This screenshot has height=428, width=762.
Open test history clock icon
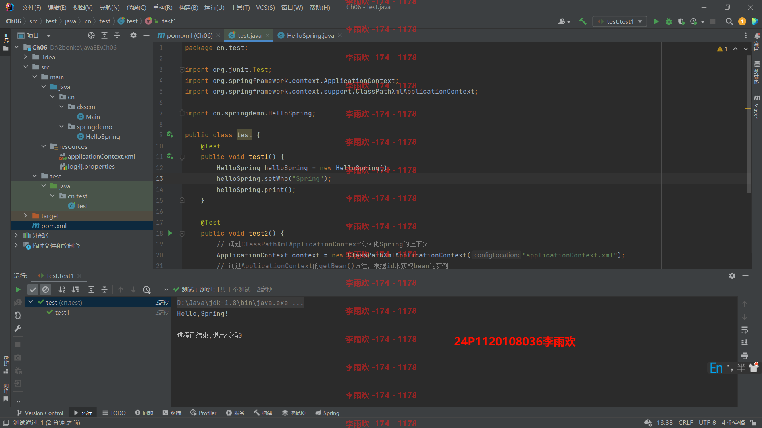tap(146, 290)
